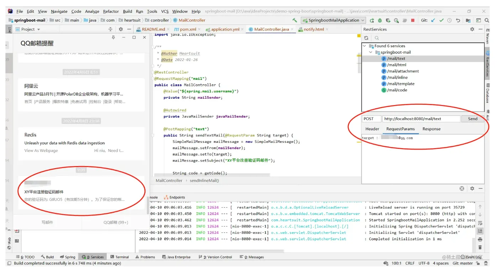498x274 pixels.
Task: Edit the request URL field
Action: click(x=421, y=119)
